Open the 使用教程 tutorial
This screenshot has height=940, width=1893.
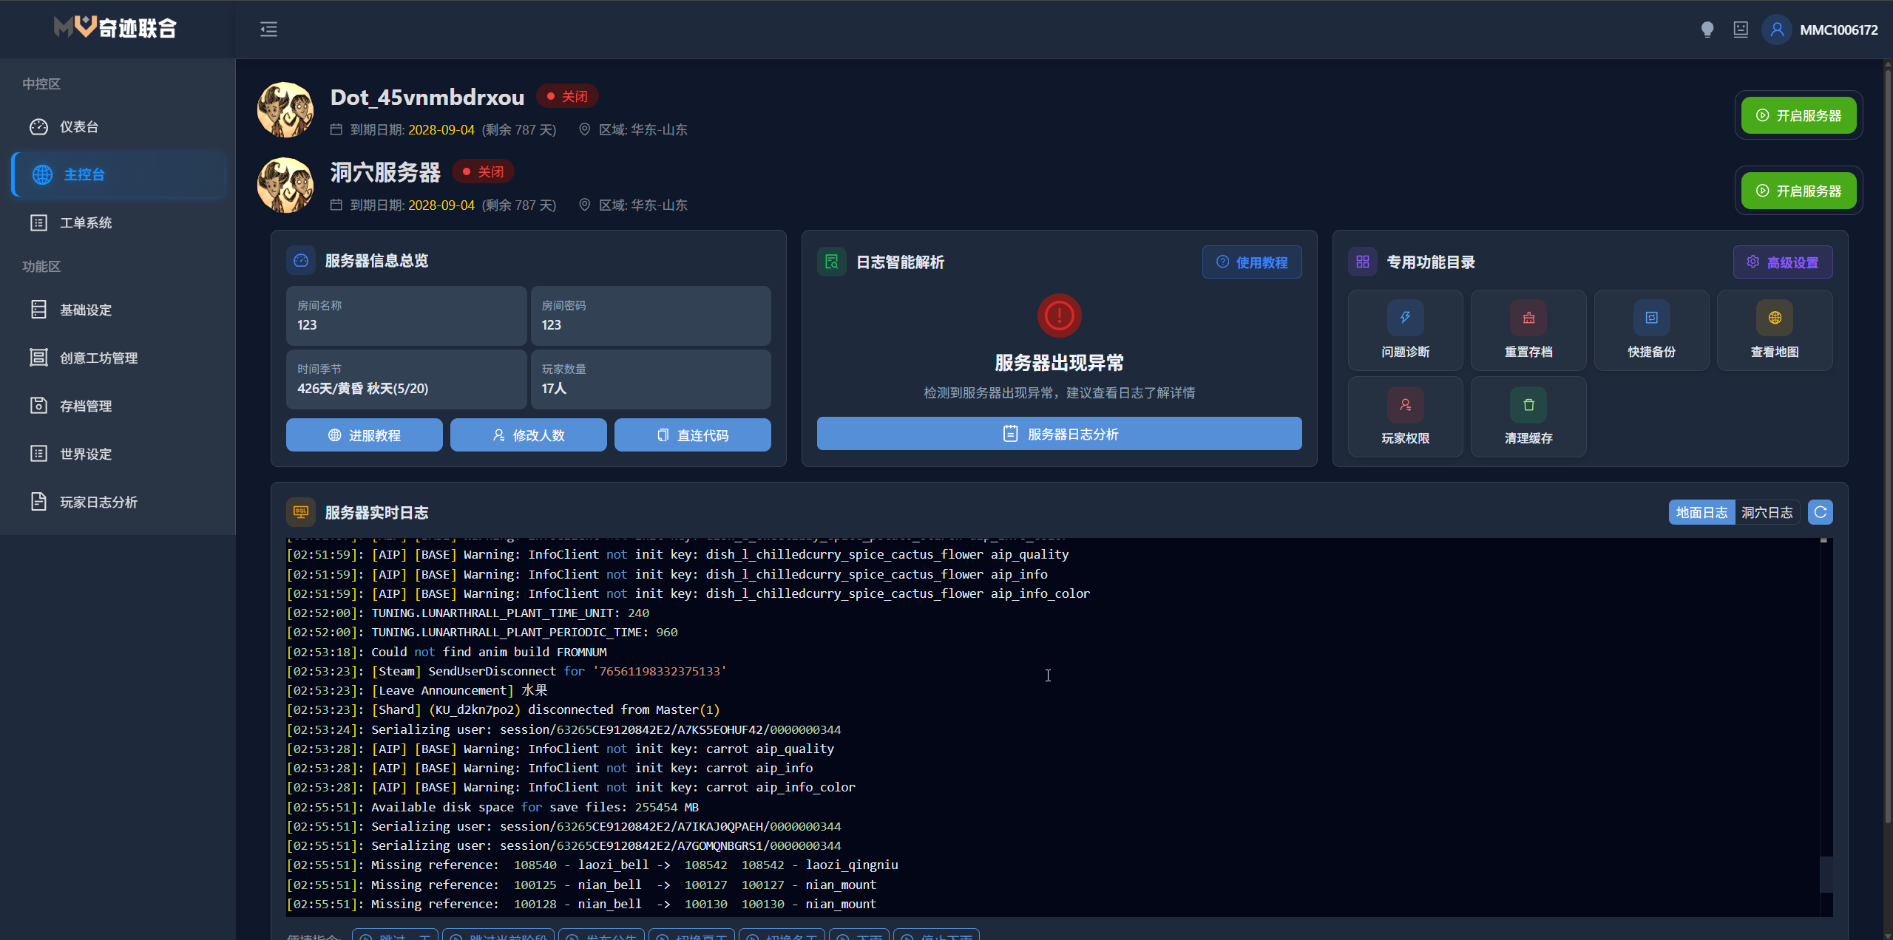pos(1252,262)
